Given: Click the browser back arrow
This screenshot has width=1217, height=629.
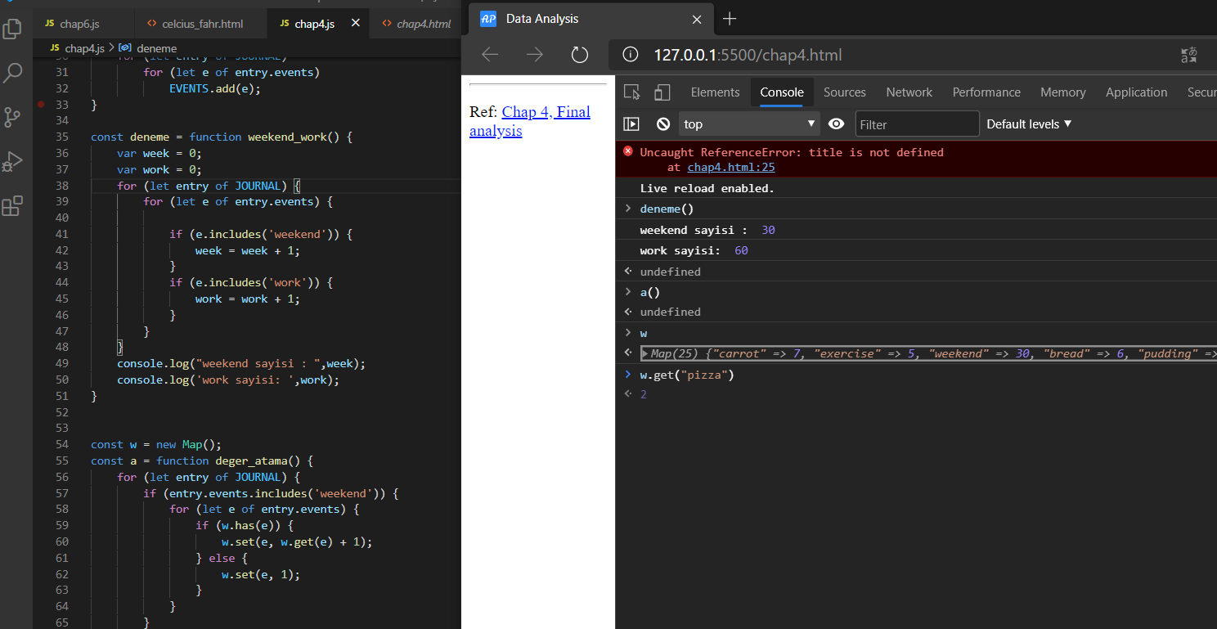Looking at the screenshot, I should [490, 55].
